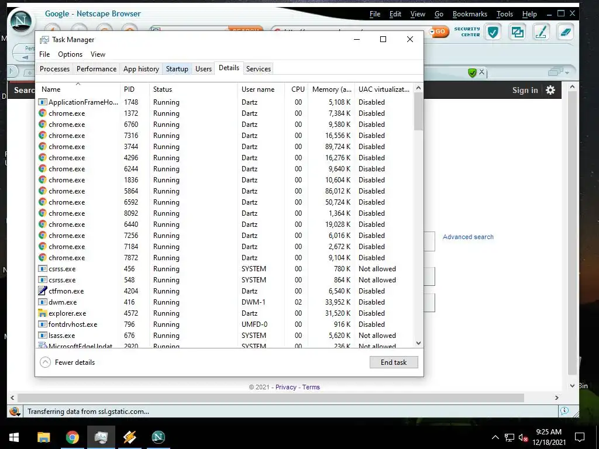Image resolution: width=599 pixels, height=449 pixels.
Task: Select fontdrvhost.exe process row
Action: click(x=225, y=324)
